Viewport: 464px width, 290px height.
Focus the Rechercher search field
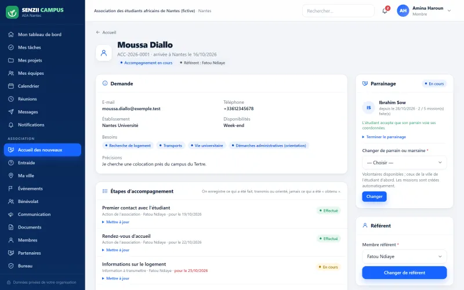338,11
